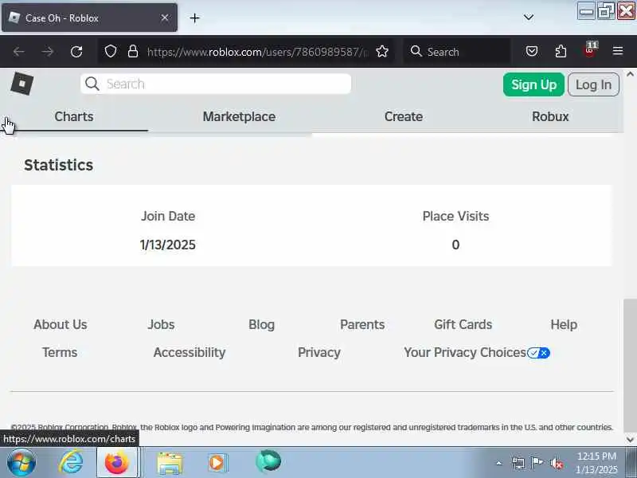Viewport: 637px width, 478px height.
Task: Open the Blog footer link
Action: point(262,324)
